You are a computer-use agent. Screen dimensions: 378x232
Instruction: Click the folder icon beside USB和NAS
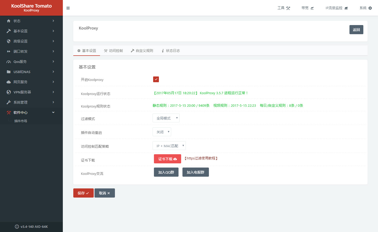pos(9,72)
